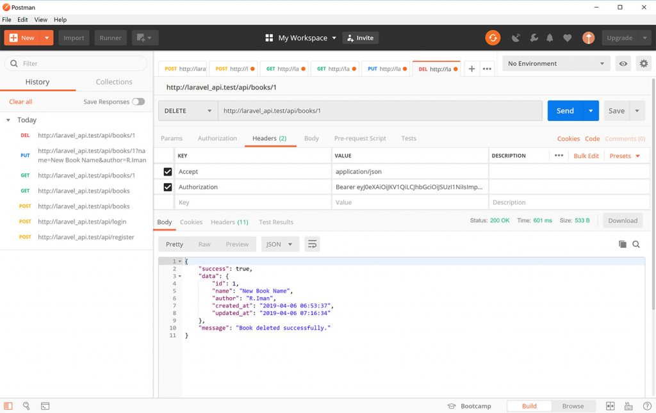This screenshot has height=413, width=656.
Task: Search inside the response body
Action: pos(636,244)
